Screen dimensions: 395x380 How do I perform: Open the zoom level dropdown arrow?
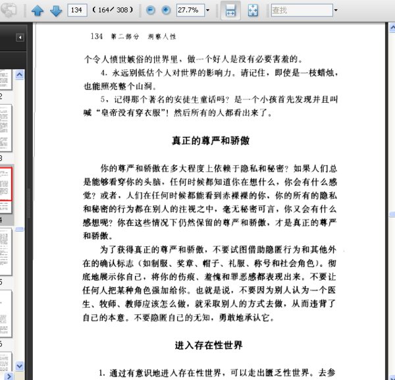[208, 11]
